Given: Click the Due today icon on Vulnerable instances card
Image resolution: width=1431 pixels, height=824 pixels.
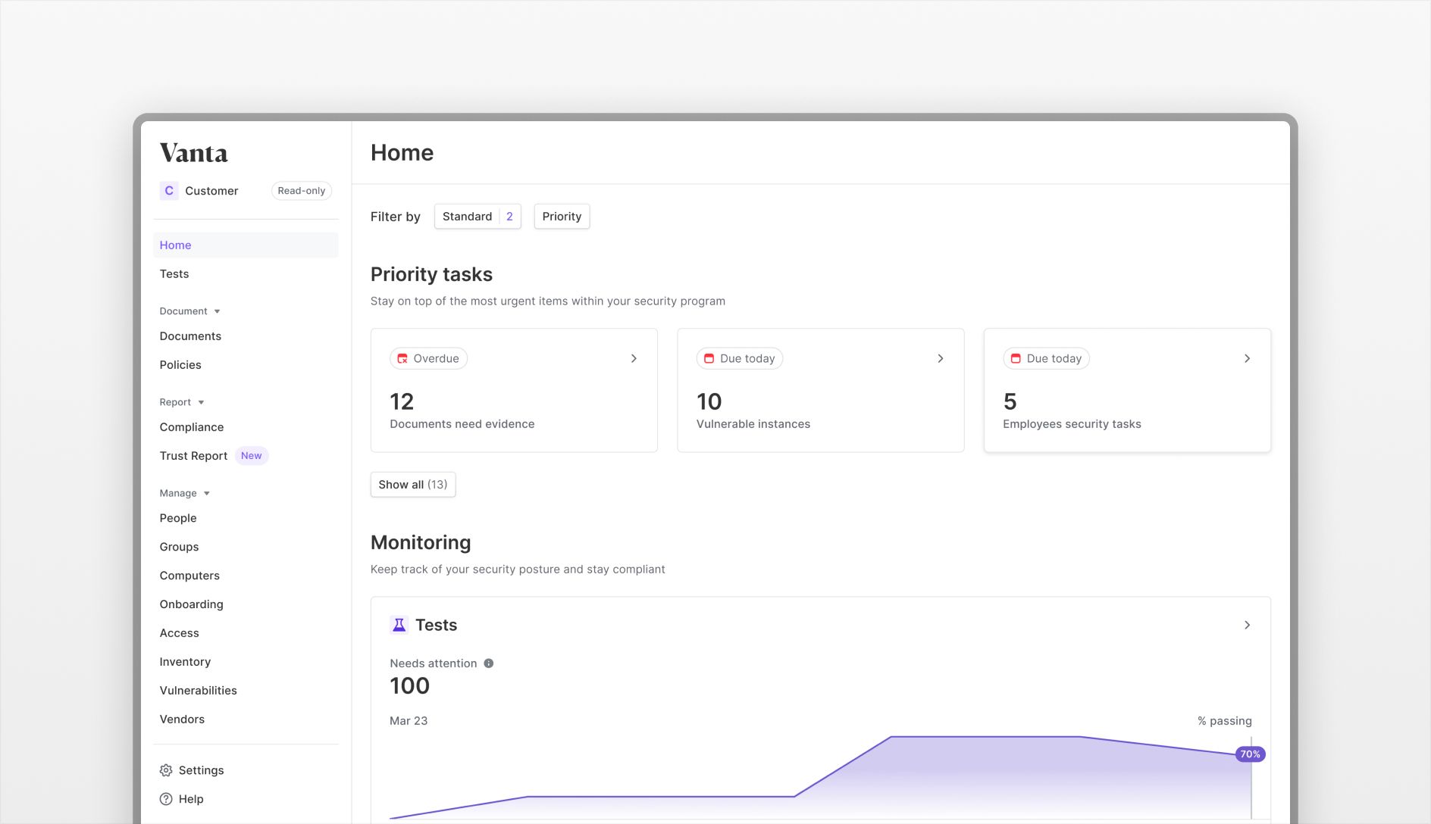Looking at the screenshot, I should click(709, 359).
